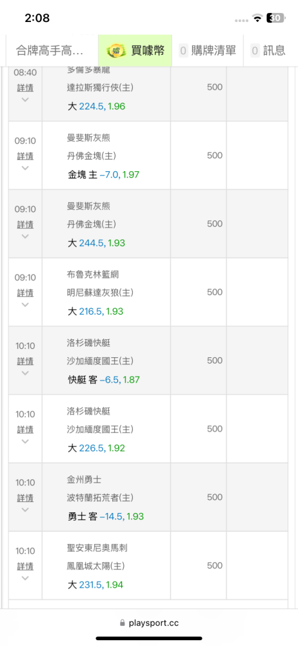Expand chevron for 聖安東尼奧馬刺 game row
This screenshot has width=298, height=646.
pos(25,578)
